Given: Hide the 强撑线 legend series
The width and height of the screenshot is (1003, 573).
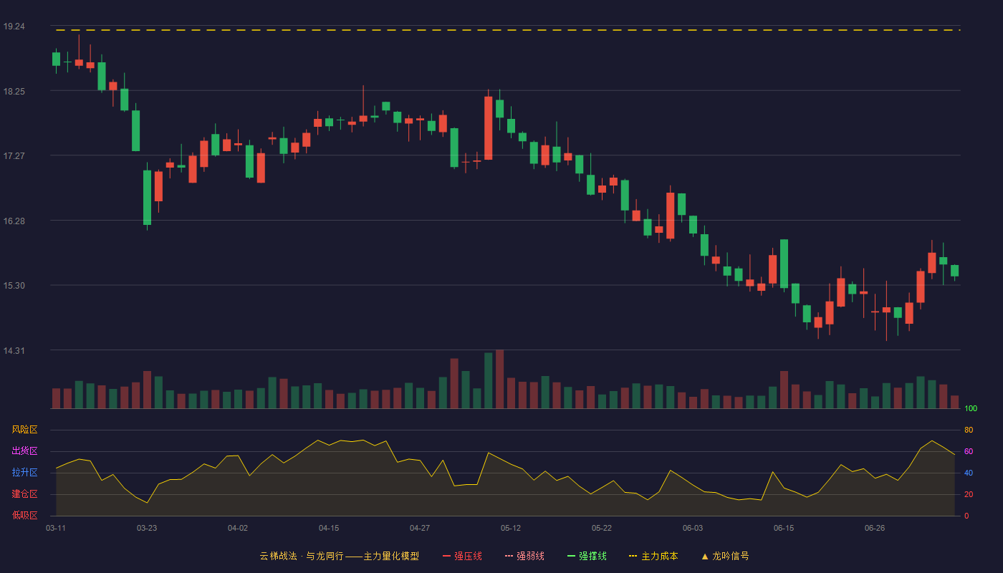Looking at the screenshot, I should point(587,556).
